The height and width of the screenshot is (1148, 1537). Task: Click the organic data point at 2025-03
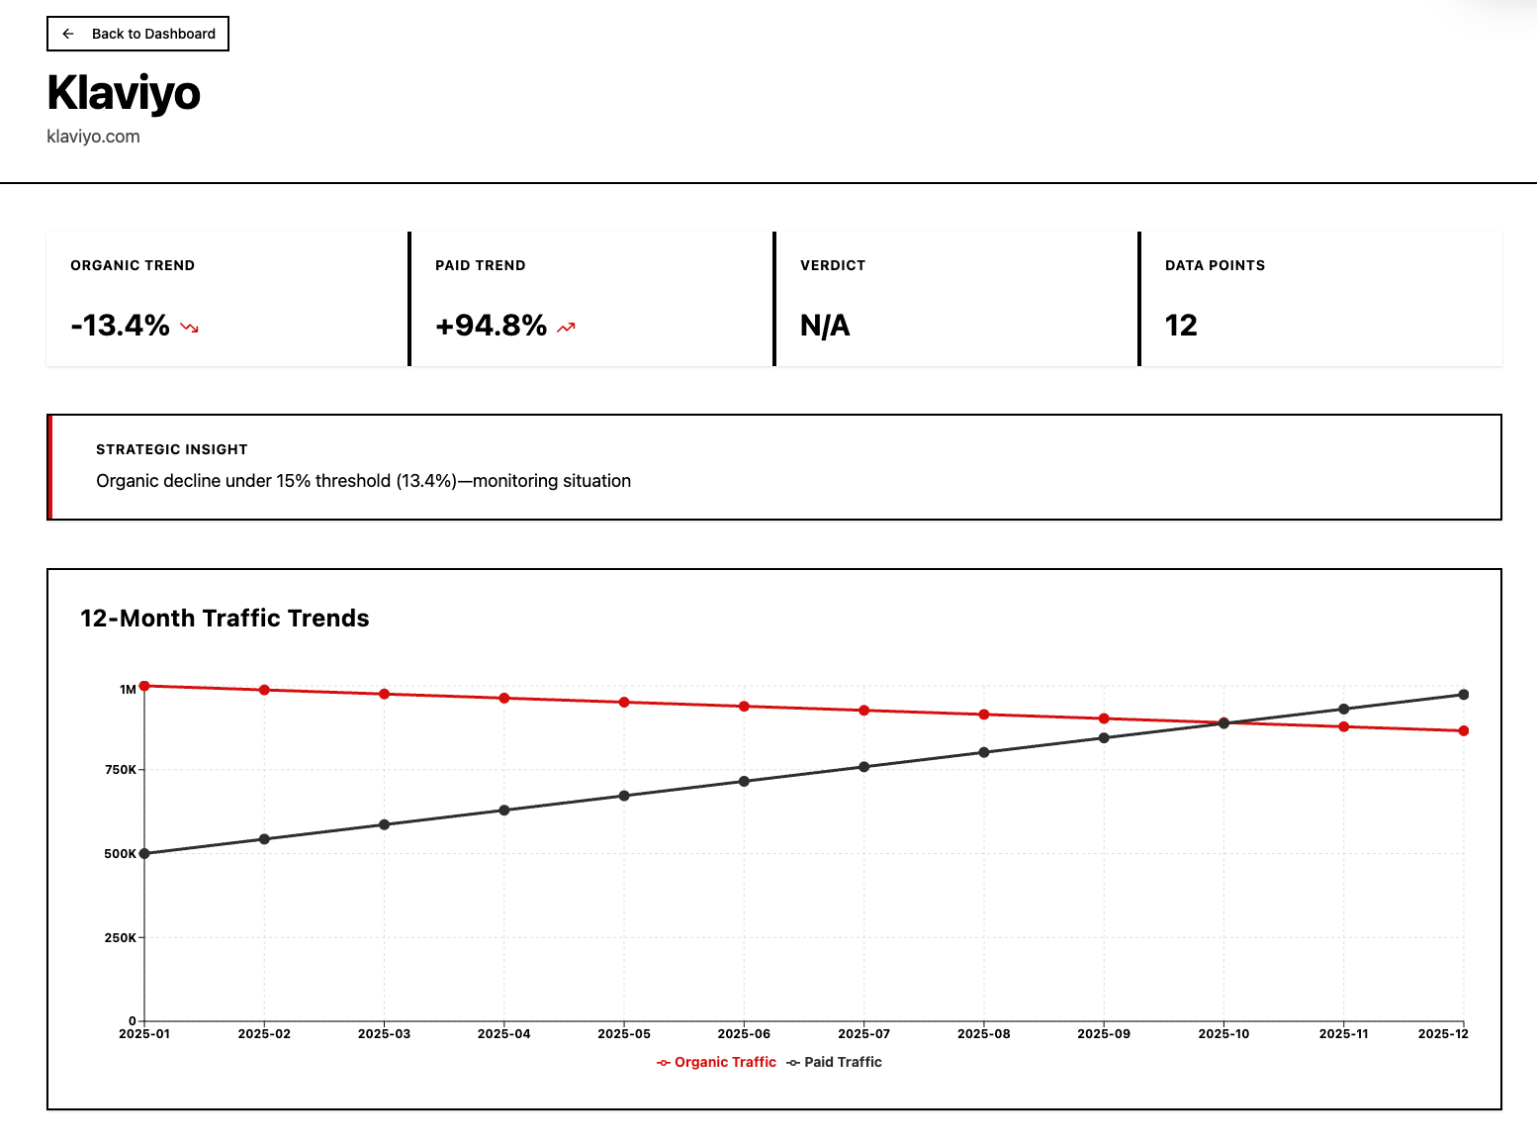pos(385,694)
